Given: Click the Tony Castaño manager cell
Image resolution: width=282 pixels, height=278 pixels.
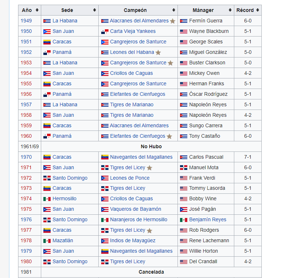Looking at the screenshot, I should coord(206,136).
